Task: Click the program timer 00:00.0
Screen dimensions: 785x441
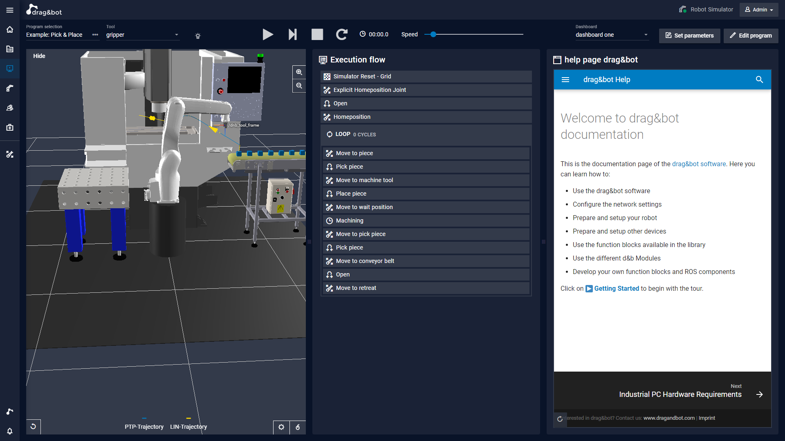Action: (374, 34)
